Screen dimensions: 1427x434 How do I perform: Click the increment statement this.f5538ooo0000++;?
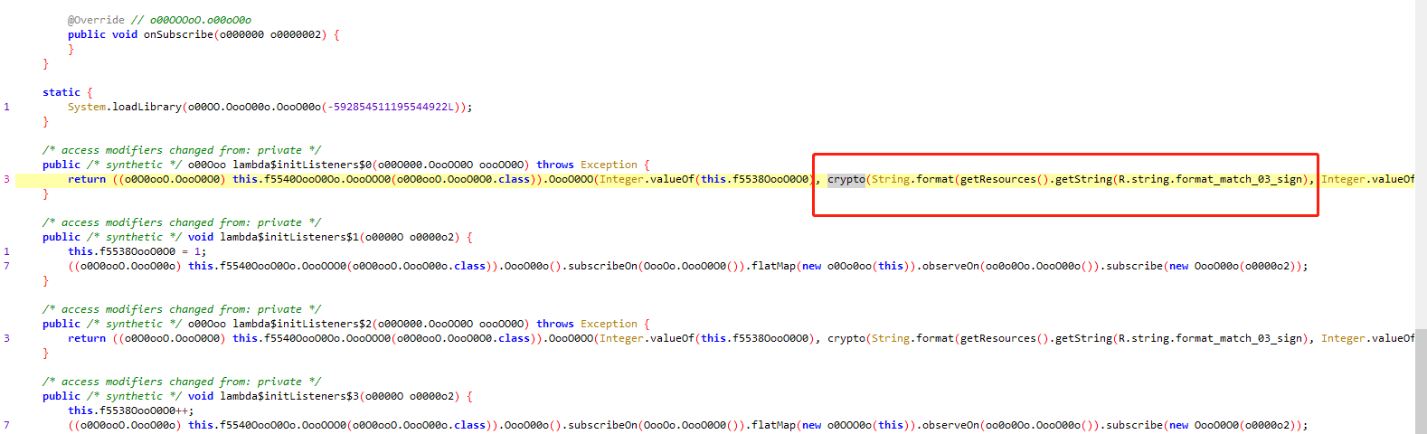(131, 410)
